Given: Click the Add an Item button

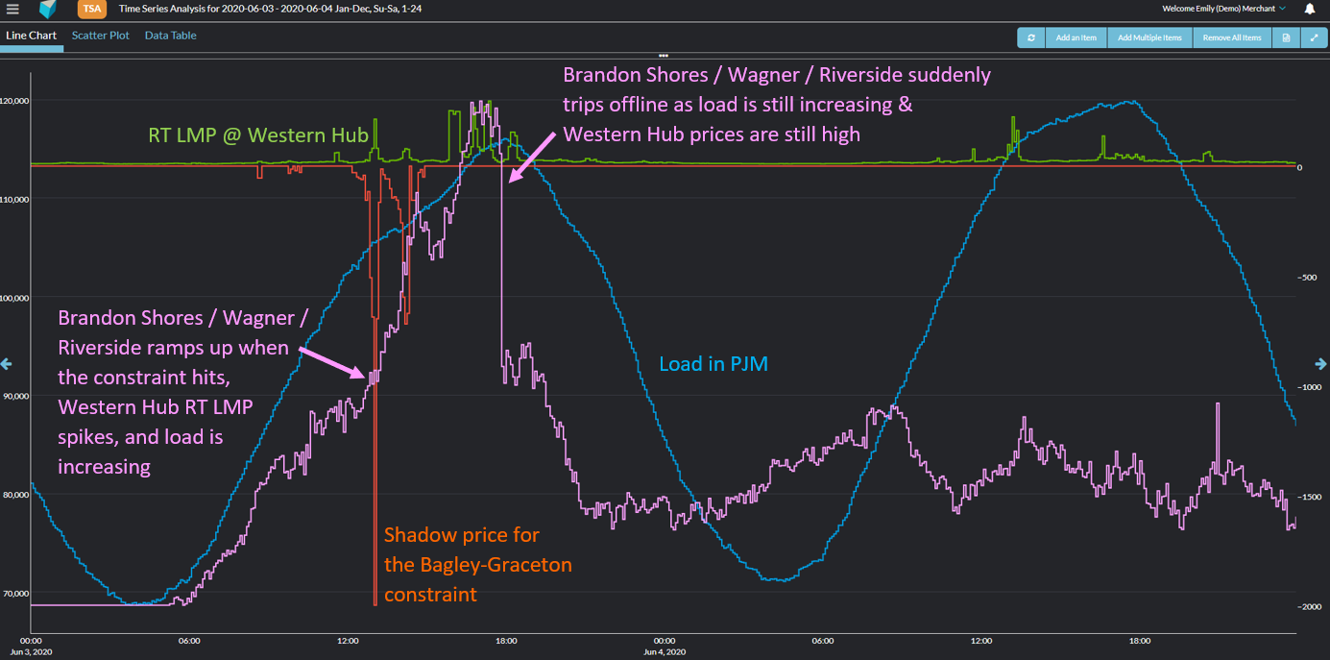Looking at the screenshot, I should 1076,37.
